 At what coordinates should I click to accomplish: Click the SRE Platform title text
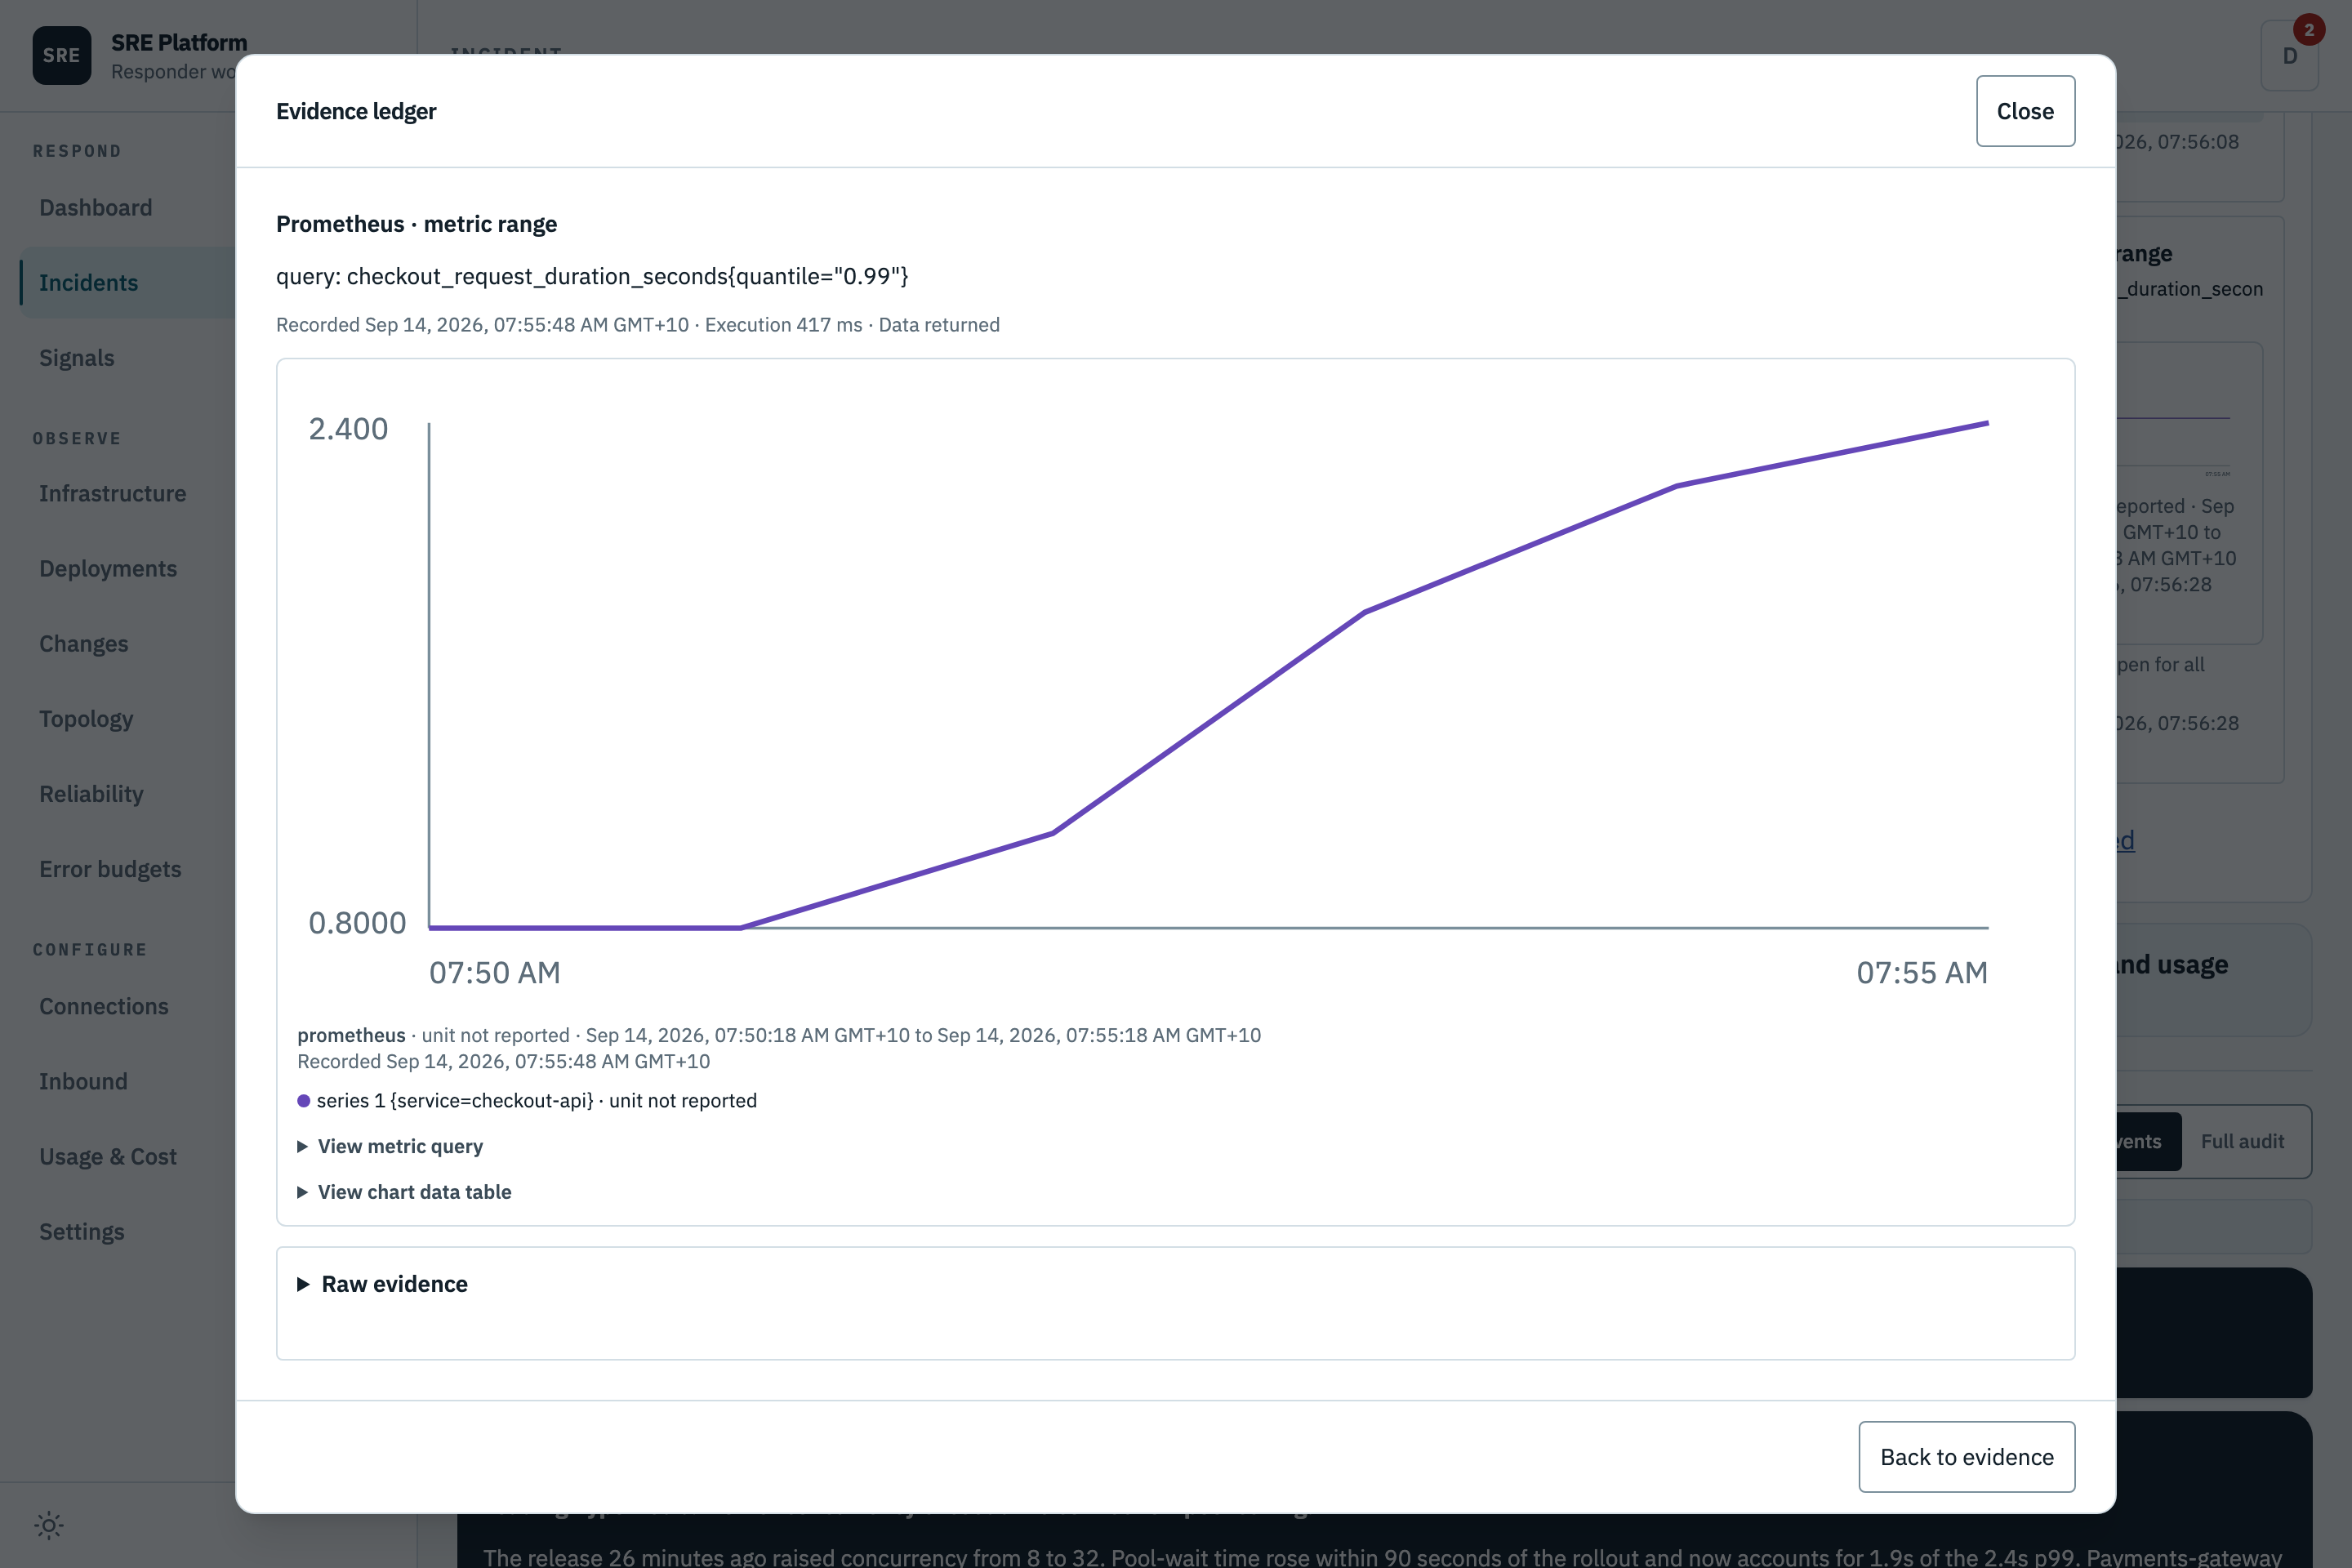(179, 42)
